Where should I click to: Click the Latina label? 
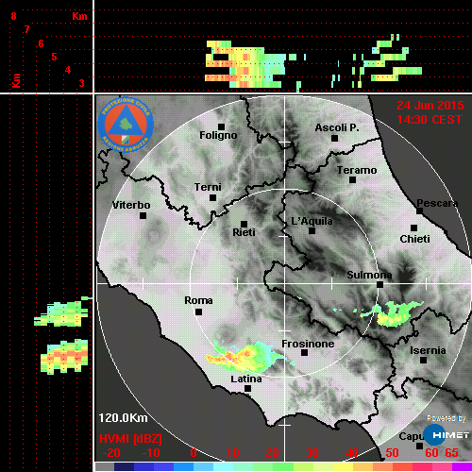(x=246, y=379)
